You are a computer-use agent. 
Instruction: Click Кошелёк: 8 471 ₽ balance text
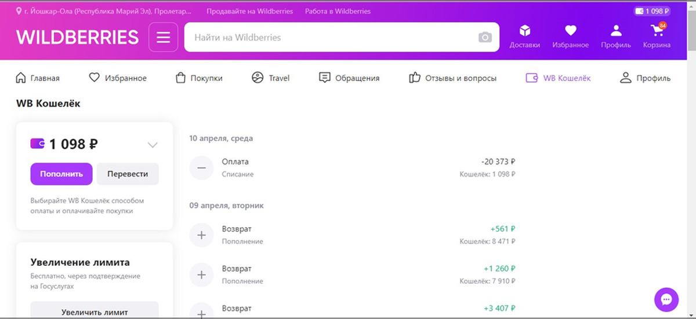pyautogui.click(x=487, y=241)
